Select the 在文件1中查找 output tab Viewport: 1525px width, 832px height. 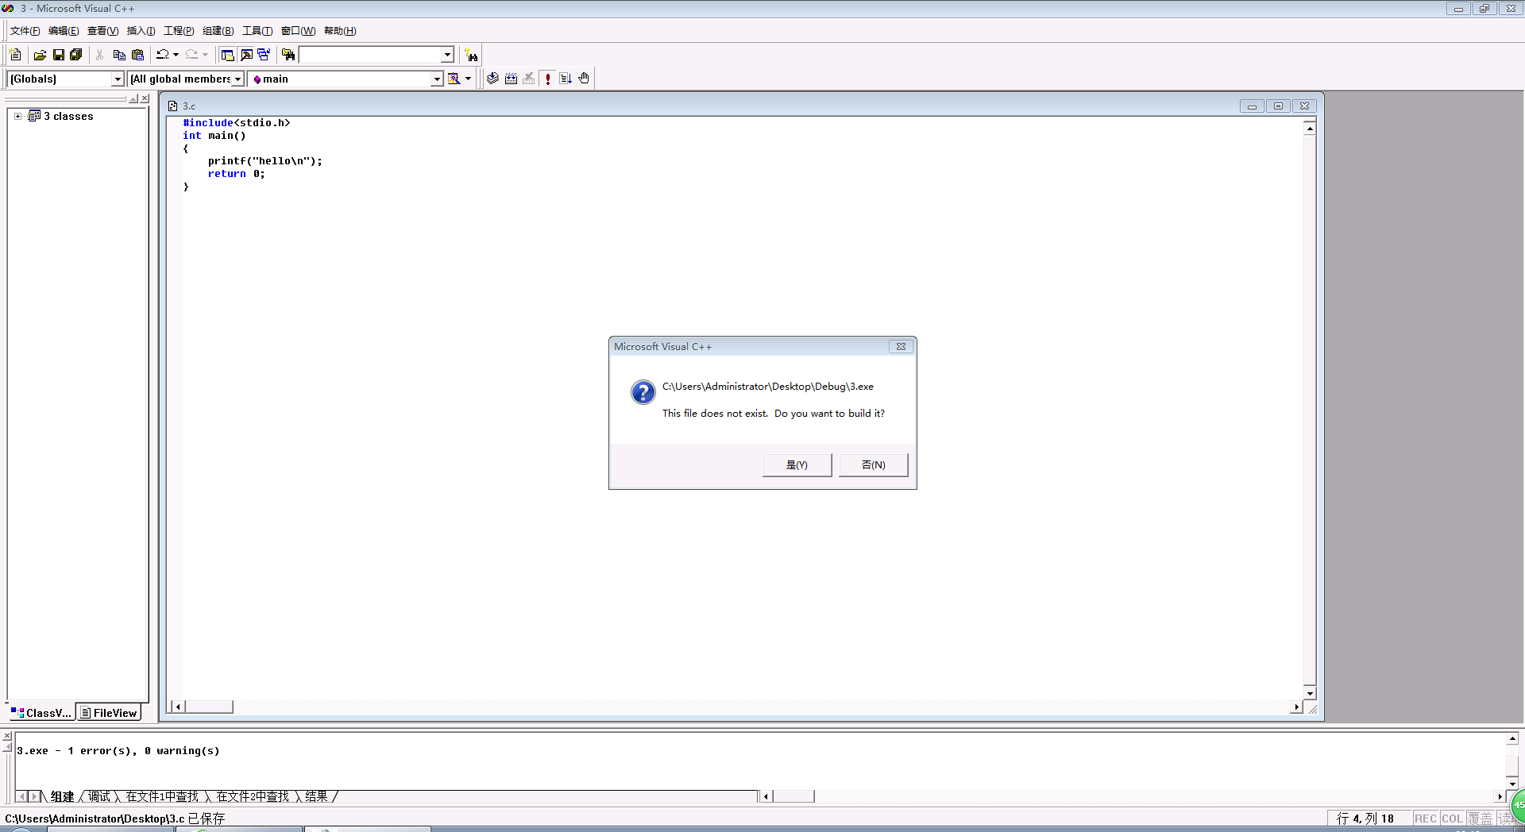point(162,796)
